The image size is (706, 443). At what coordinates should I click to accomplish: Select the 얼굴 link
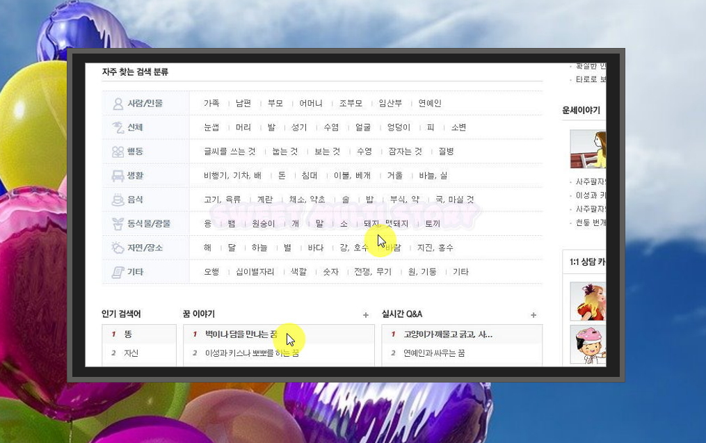point(363,127)
